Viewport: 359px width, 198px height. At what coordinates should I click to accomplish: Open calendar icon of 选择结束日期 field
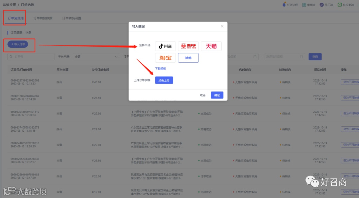point(301,57)
